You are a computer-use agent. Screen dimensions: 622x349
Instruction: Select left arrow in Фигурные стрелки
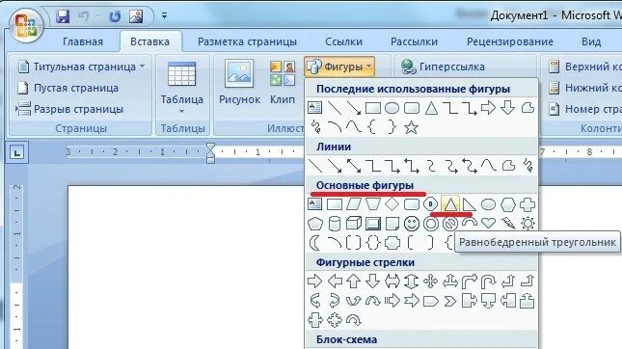pos(335,282)
